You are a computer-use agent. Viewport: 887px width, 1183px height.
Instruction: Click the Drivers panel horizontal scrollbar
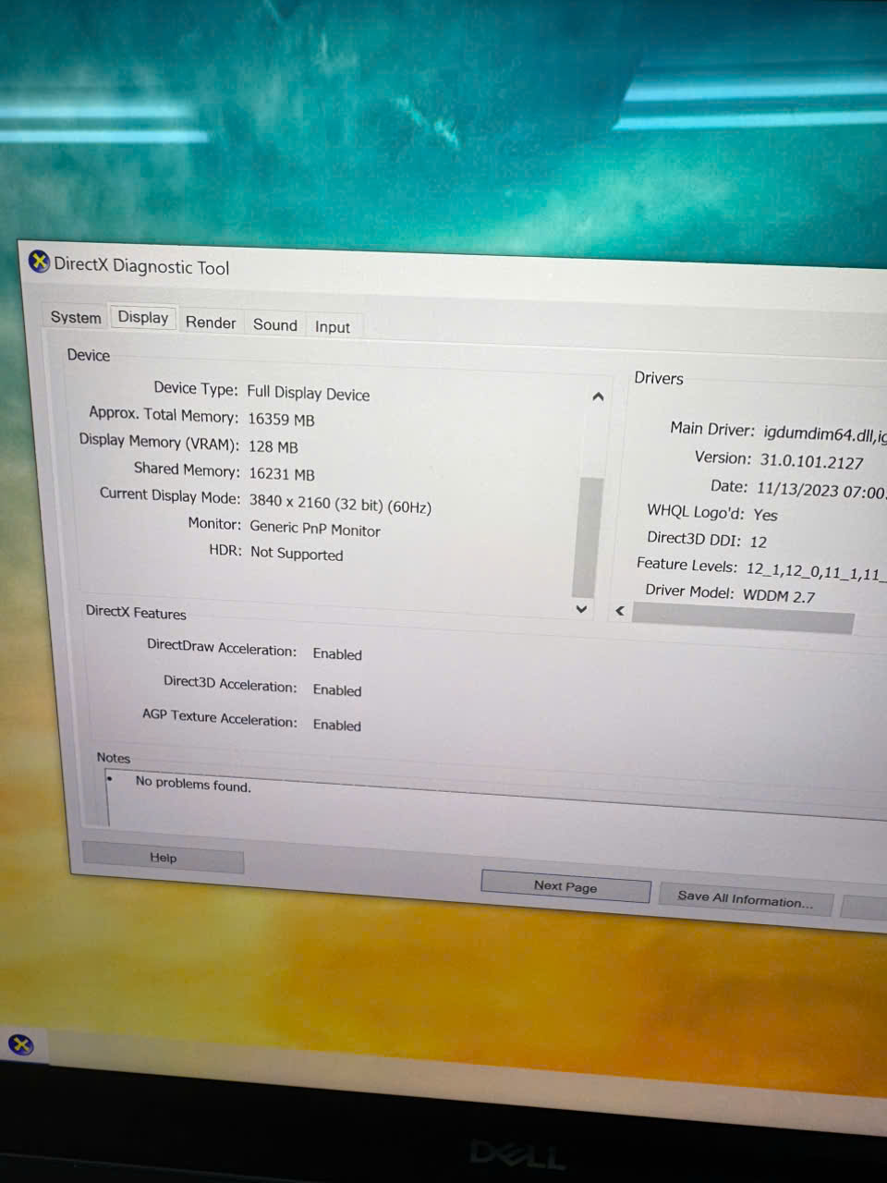[x=743, y=618]
